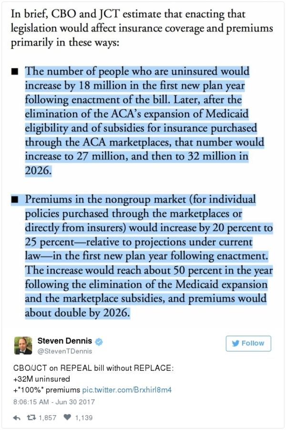Image resolution: width=286 pixels, height=430 pixels.
Task: Click the Steven Dennis display name
Action: tap(65, 341)
